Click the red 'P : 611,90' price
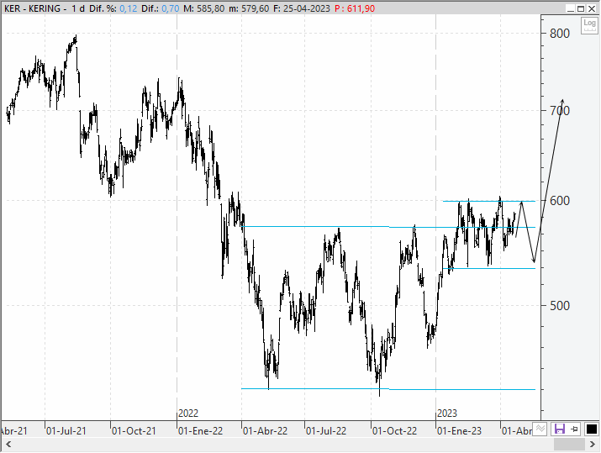The width and height of the screenshot is (601, 453). tap(355, 8)
